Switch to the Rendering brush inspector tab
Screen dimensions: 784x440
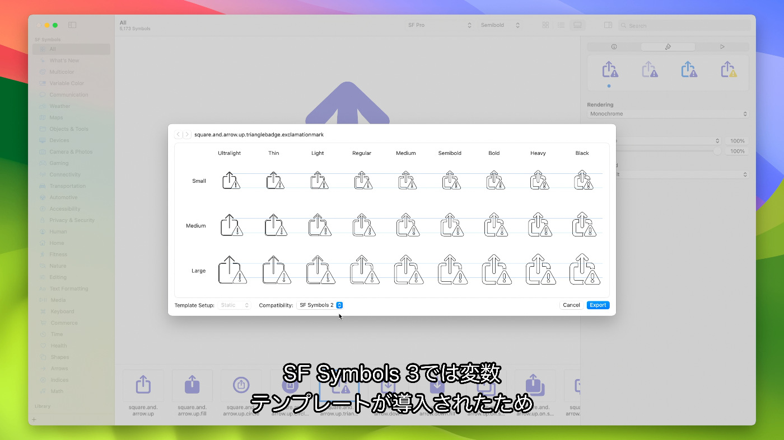(x=668, y=47)
